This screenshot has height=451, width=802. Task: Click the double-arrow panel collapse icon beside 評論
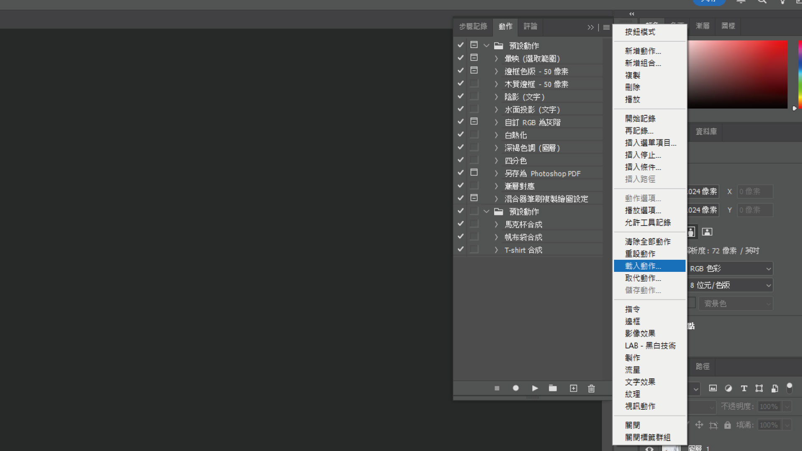click(x=590, y=27)
